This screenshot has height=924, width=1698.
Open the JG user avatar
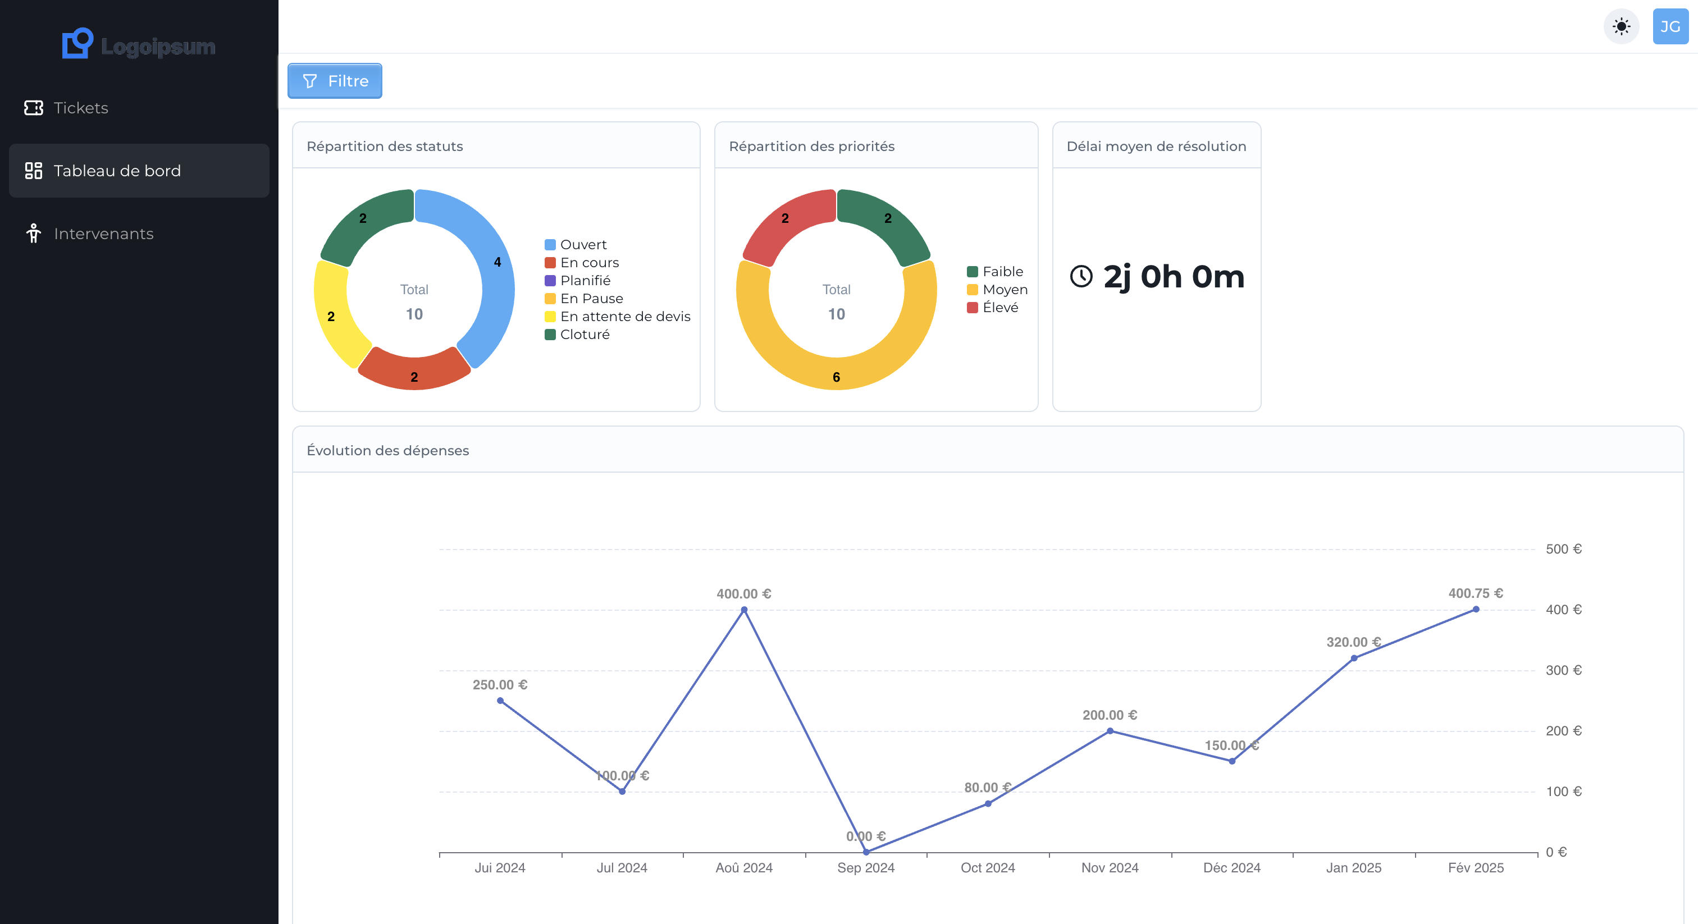tap(1671, 26)
